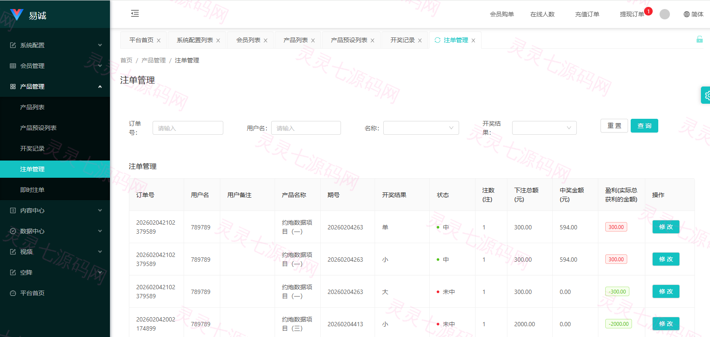Close the 产品列表 tab
Screen dimensions: 710x337
click(x=313, y=40)
